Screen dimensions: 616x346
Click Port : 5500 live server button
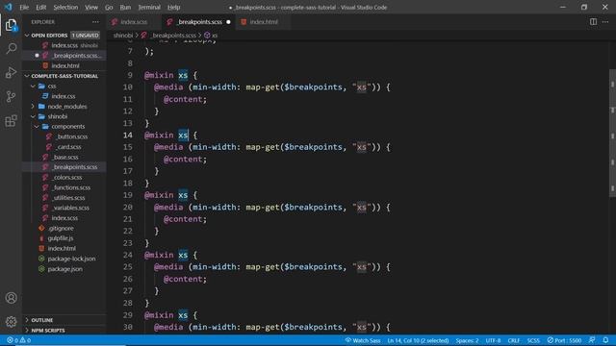564,340
